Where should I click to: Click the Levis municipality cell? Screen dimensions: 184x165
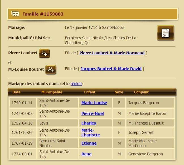click(58, 123)
